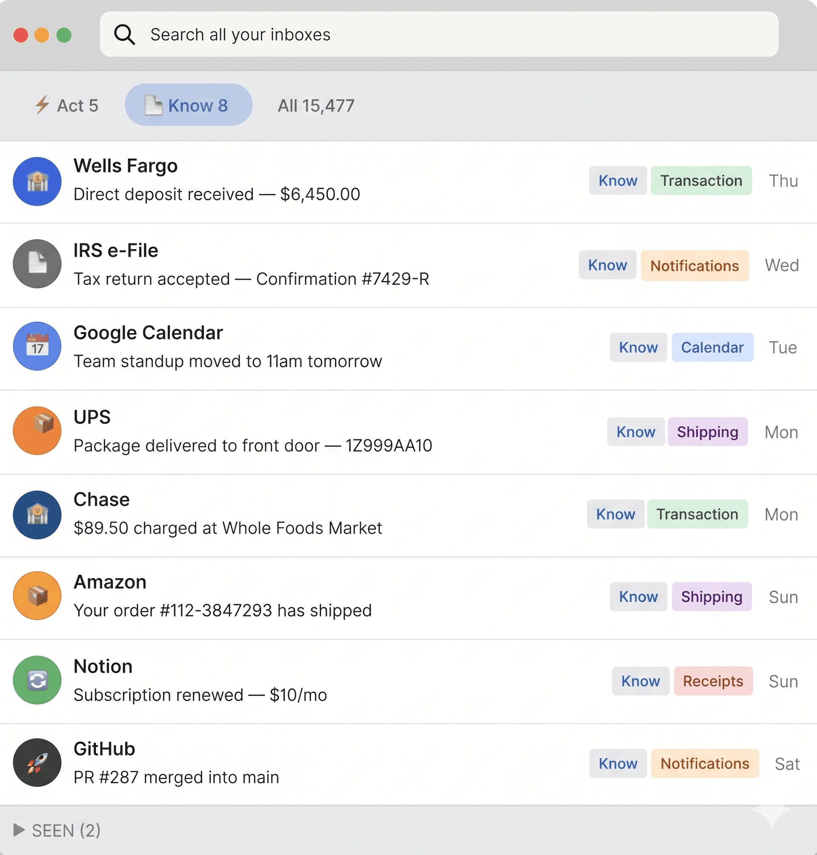The height and width of the screenshot is (855, 817).
Task: Click the lightning bolt icon on Act
Action: pos(42,105)
